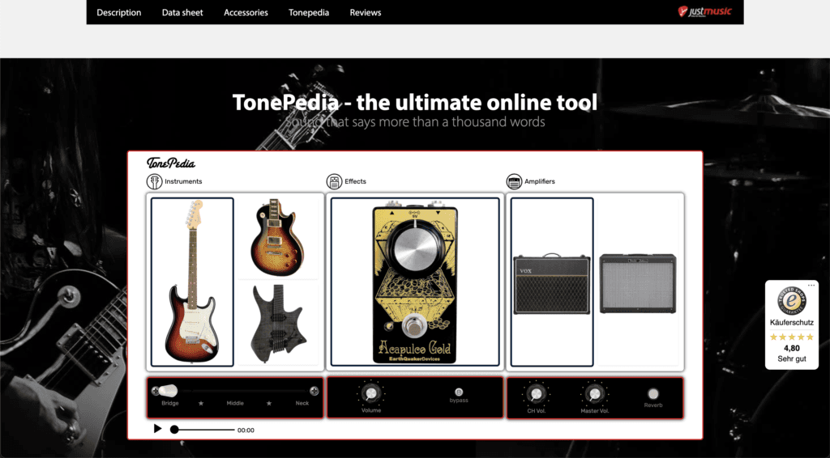Open the Data sheet tab
Image resolution: width=830 pixels, height=458 pixels.
click(182, 12)
